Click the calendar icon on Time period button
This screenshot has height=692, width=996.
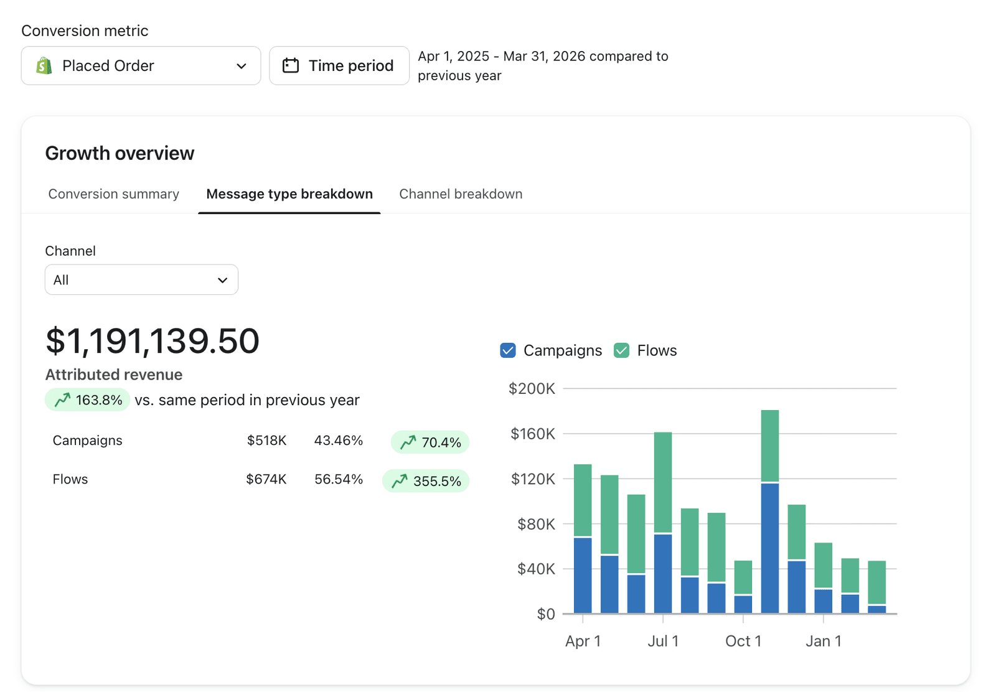(x=291, y=65)
